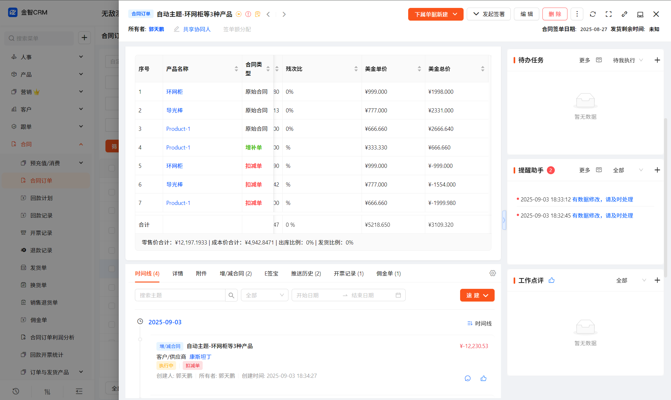This screenshot has width=671, height=400.
Task: Add new task with plus in 待办任务
Action: point(657,60)
